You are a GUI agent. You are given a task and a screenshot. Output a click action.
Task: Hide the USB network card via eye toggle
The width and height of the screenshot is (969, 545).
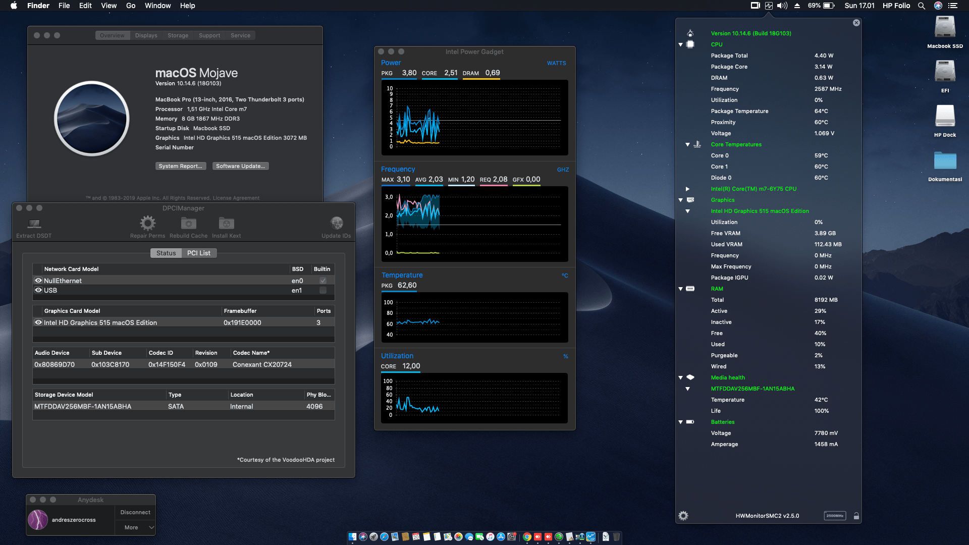(x=38, y=290)
